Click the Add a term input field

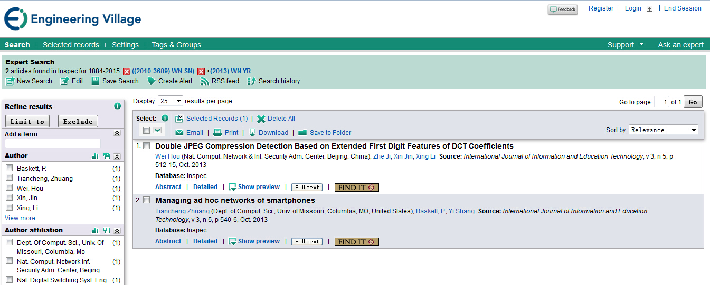[53, 143]
